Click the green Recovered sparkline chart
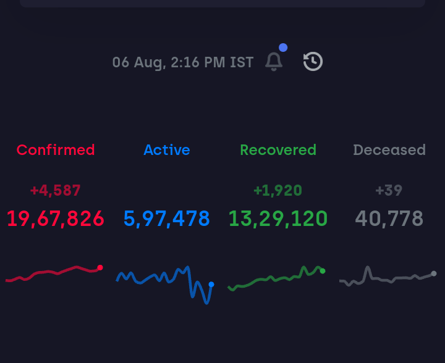 277,278
